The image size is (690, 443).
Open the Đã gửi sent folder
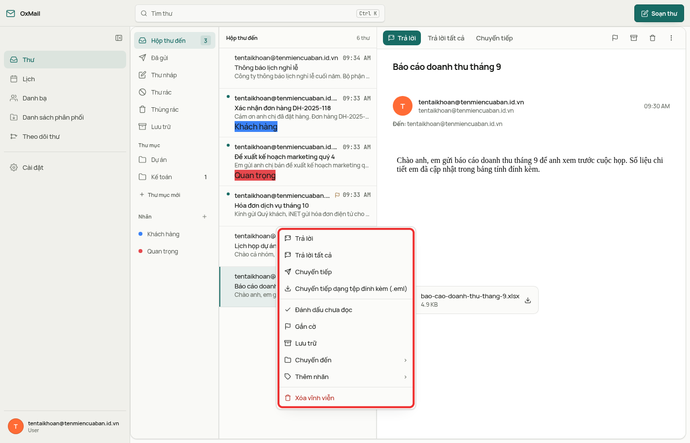coord(174,58)
